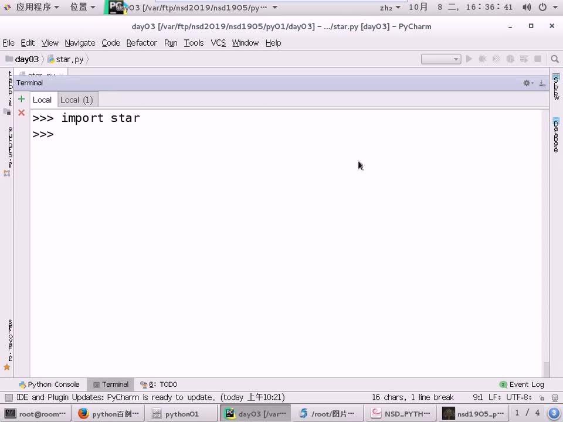This screenshot has width=563, height=422.
Task: Open Search Everywhere magnifier icon
Action: [x=555, y=59]
